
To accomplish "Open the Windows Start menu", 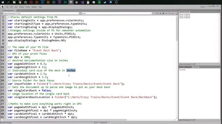I will pyautogui.click(x=3, y=2).
